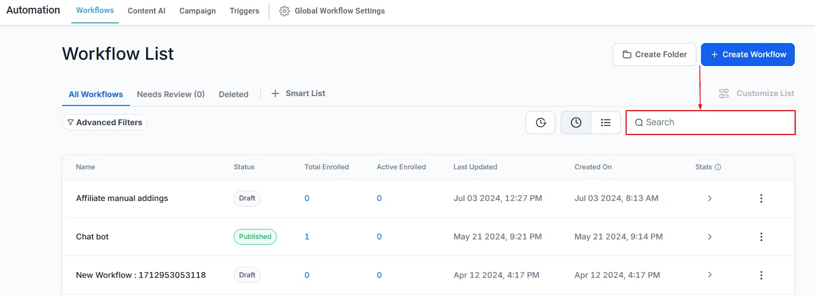
Task: Click the Jul 03 2024, 12:27 PM date
Action: click(x=498, y=198)
